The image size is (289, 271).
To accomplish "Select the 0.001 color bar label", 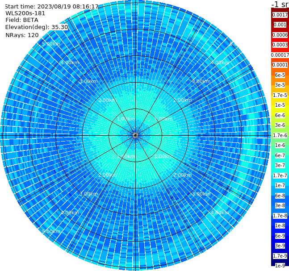I will point(280,25).
